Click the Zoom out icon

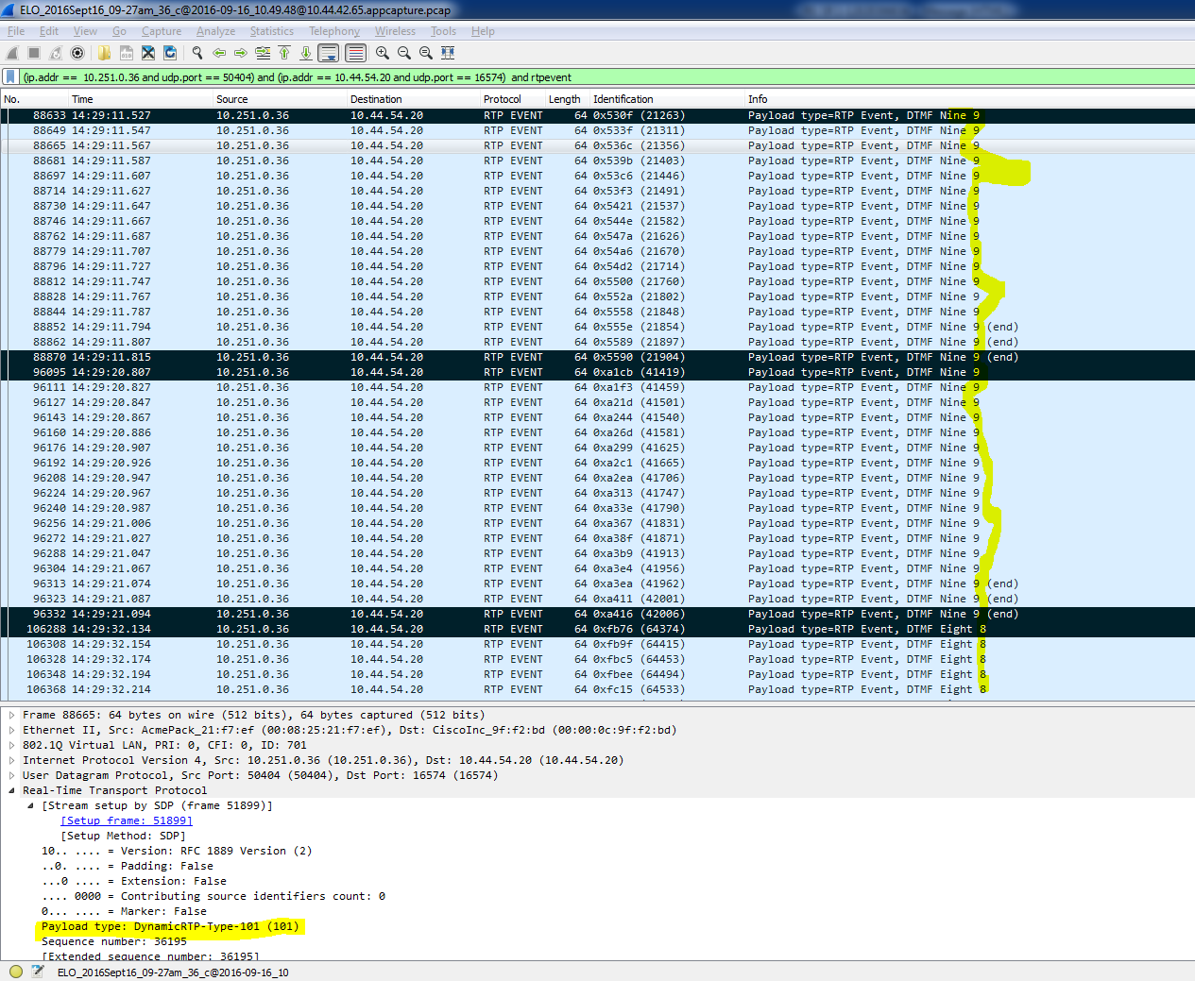pyautogui.click(x=404, y=53)
